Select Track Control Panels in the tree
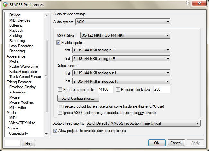209x151 pixels. click(25, 77)
